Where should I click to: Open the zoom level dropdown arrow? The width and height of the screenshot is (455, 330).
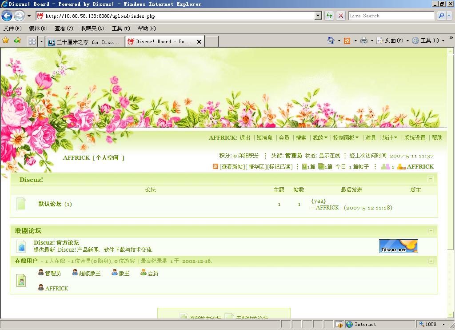click(x=443, y=324)
